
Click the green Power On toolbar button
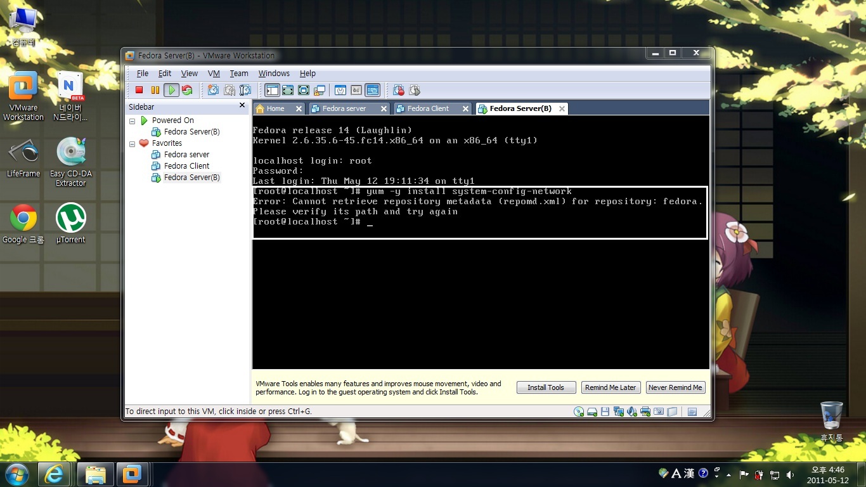point(171,90)
